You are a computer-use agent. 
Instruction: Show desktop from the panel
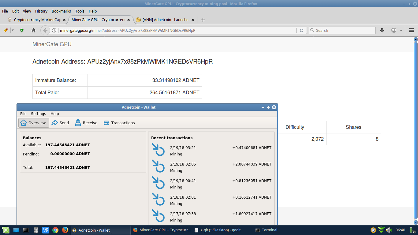16,230
